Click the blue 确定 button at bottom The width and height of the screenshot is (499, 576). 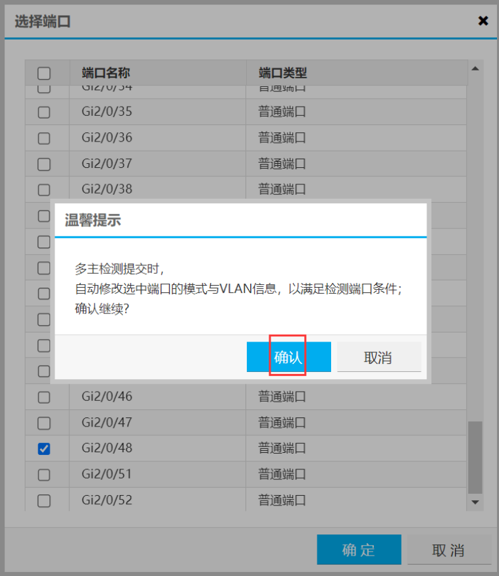[359, 550]
